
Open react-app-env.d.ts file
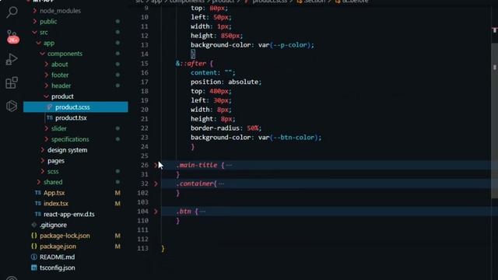click(x=69, y=214)
